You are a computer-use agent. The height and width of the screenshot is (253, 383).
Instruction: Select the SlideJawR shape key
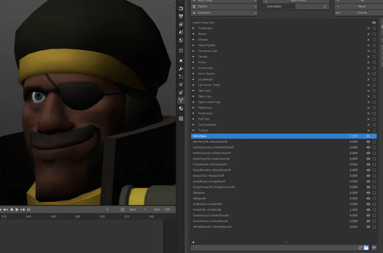[x=283, y=198]
